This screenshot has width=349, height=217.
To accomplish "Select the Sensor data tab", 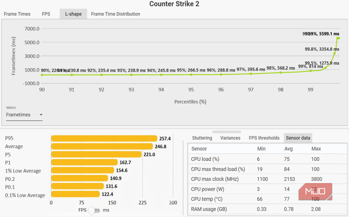I will click(298, 138).
